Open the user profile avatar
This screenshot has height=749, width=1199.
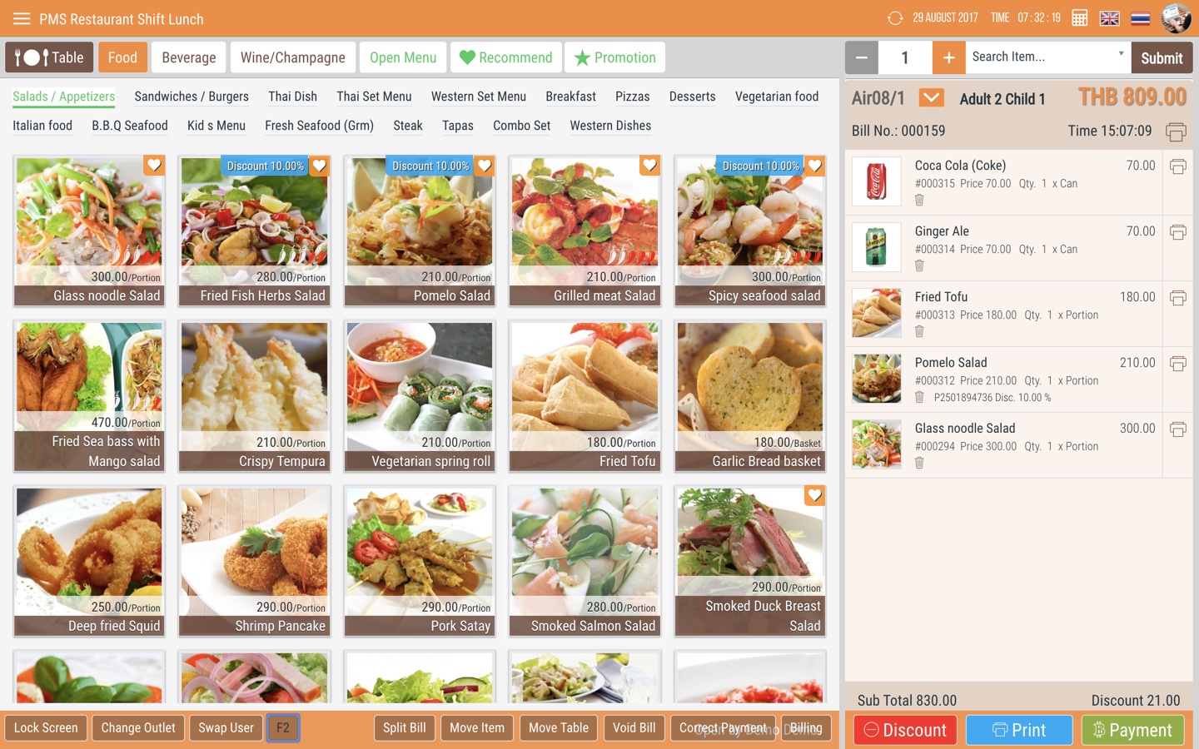(1176, 18)
